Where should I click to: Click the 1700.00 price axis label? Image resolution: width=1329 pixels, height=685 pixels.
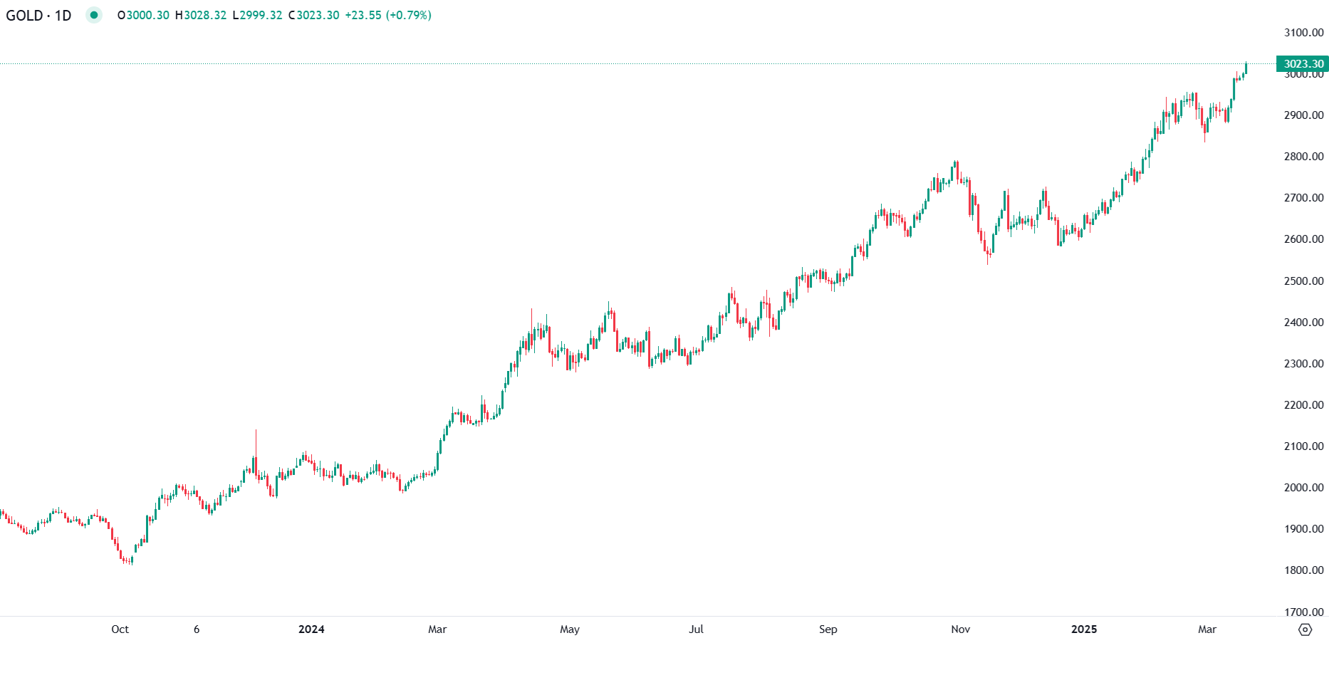[x=1303, y=612]
